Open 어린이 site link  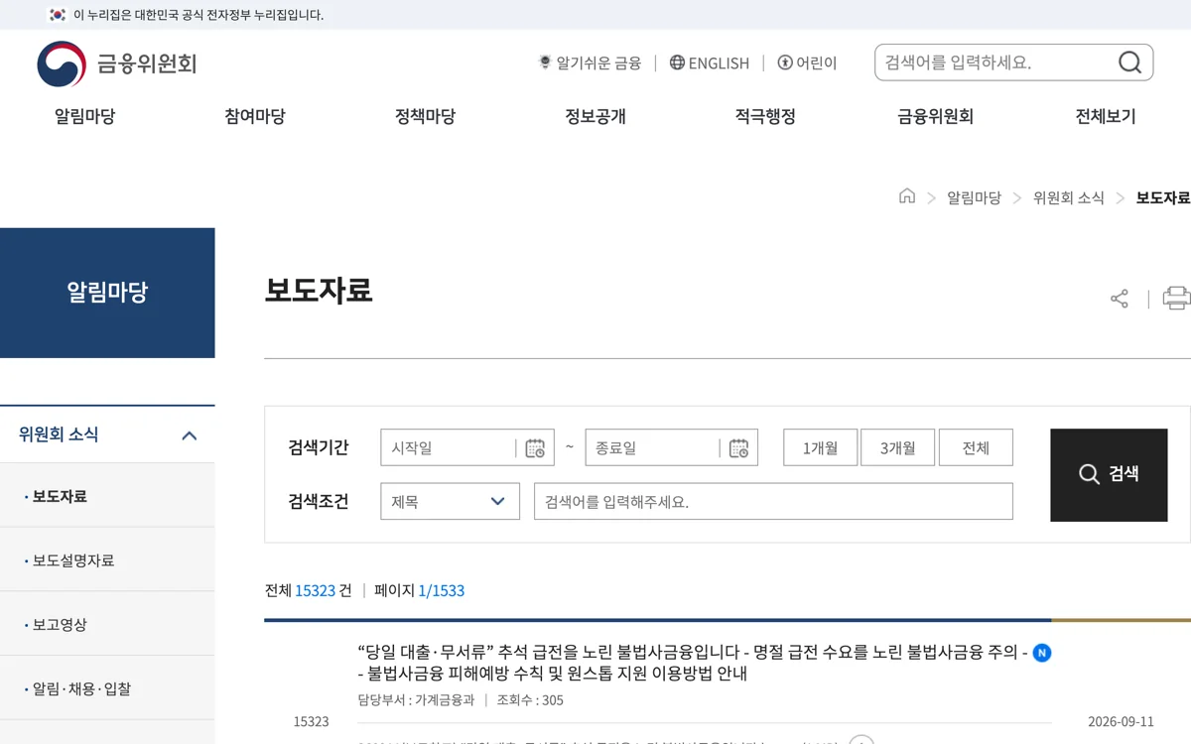807,62
